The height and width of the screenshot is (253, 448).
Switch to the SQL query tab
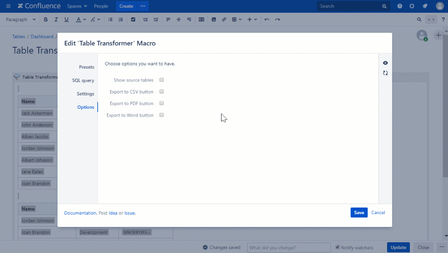pyautogui.click(x=83, y=81)
